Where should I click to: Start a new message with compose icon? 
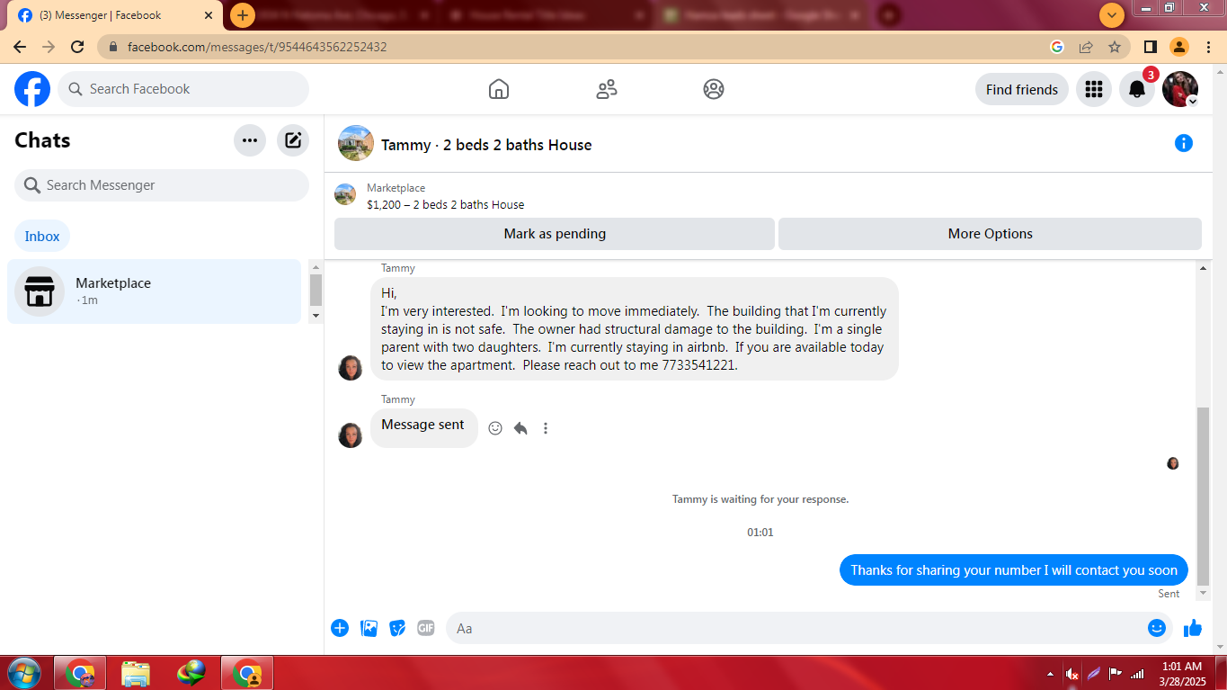293,140
